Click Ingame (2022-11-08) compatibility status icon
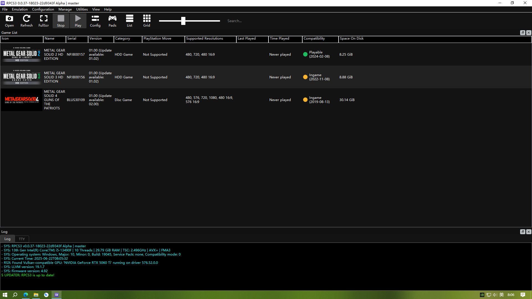Screen dimensions: 532x299 point(305,77)
